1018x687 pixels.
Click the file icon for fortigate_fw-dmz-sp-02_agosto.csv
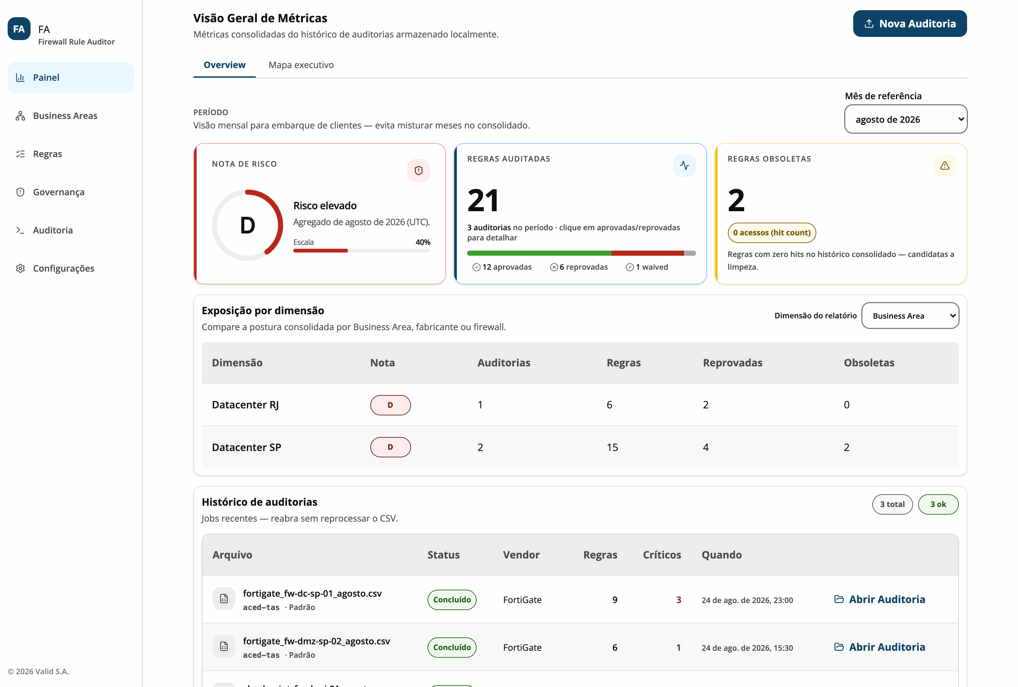(x=224, y=646)
